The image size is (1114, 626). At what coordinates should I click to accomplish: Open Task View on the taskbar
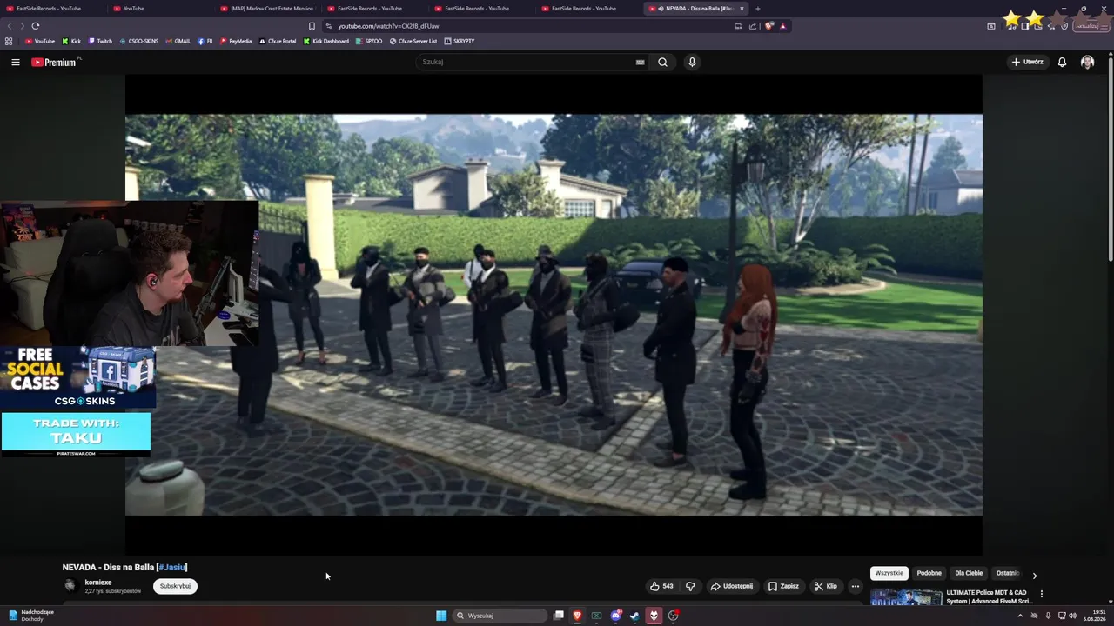pos(558,616)
